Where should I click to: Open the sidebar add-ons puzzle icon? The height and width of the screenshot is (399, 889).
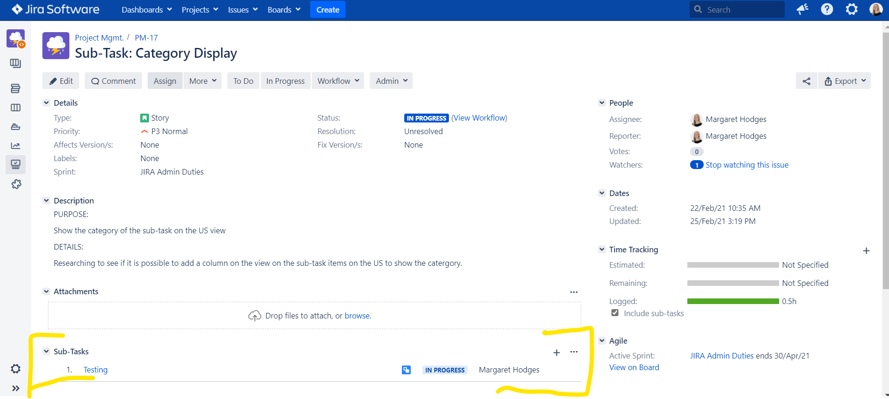pyautogui.click(x=16, y=184)
